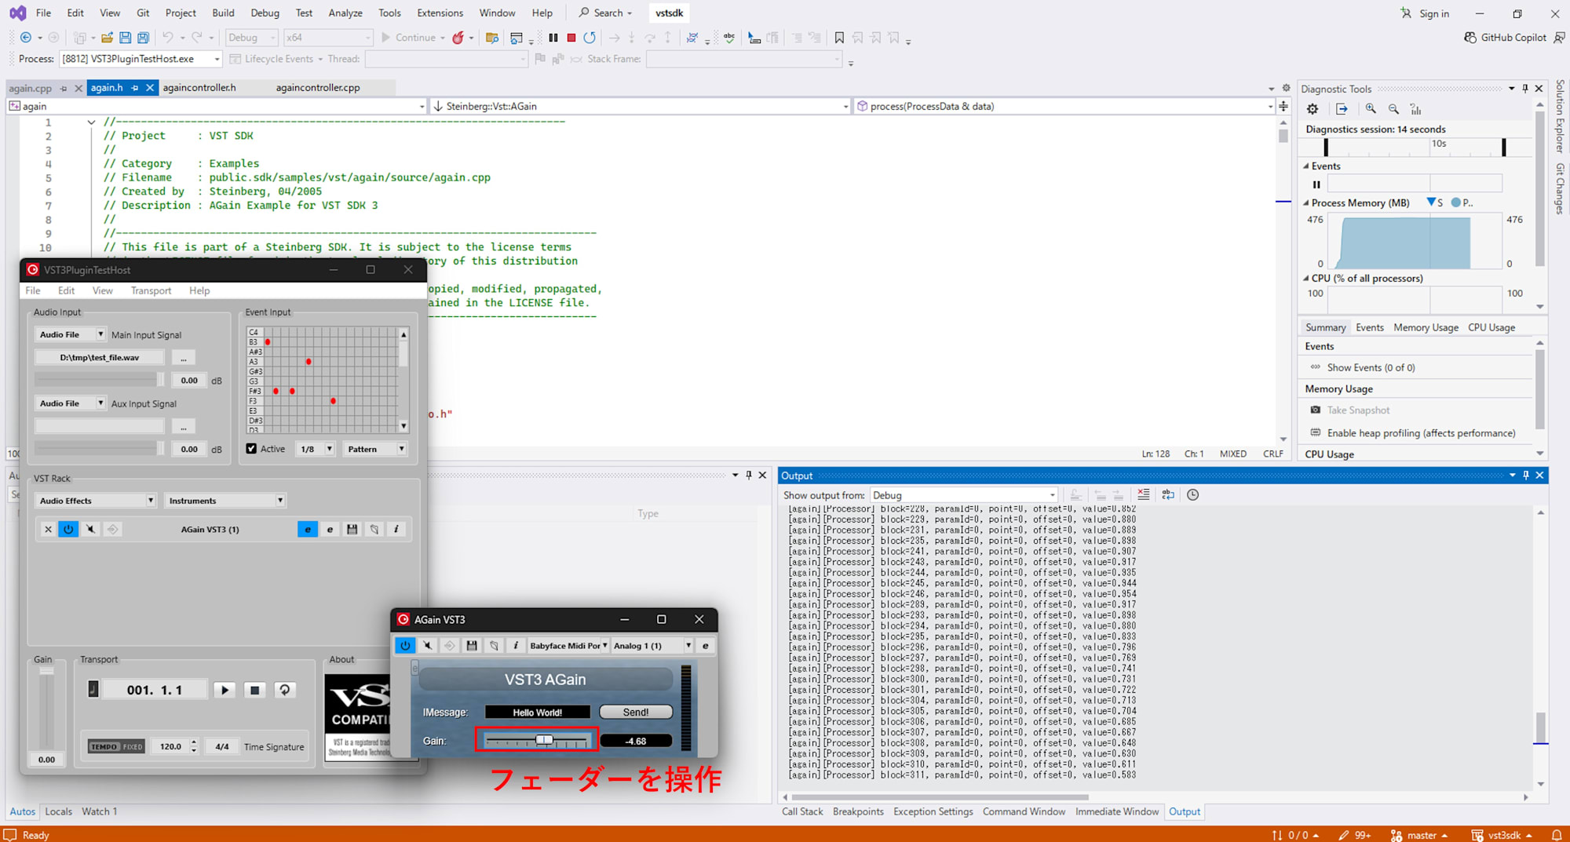Remove AGain VST3 using the X icon

coord(48,529)
